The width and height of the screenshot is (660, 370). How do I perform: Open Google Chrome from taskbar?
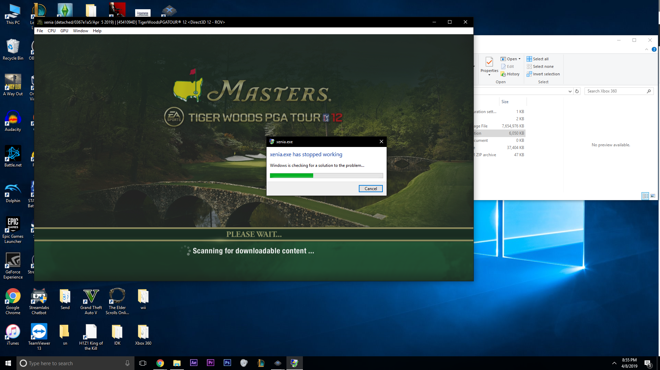pyautogui.click(x=160, y=363)
